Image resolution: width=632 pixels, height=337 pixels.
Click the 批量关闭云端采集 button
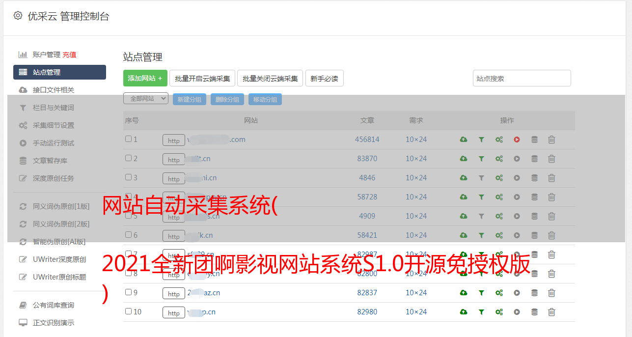[270, 78]
